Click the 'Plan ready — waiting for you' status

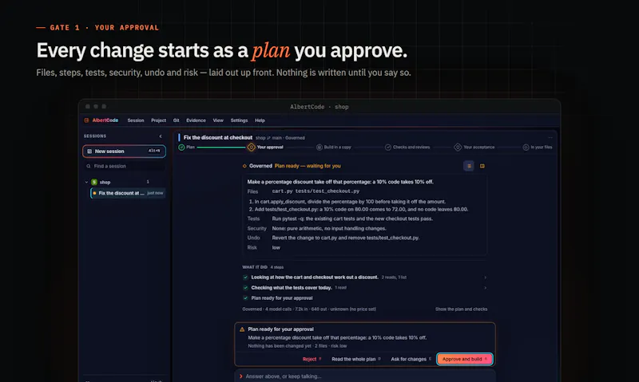(308, 166)
